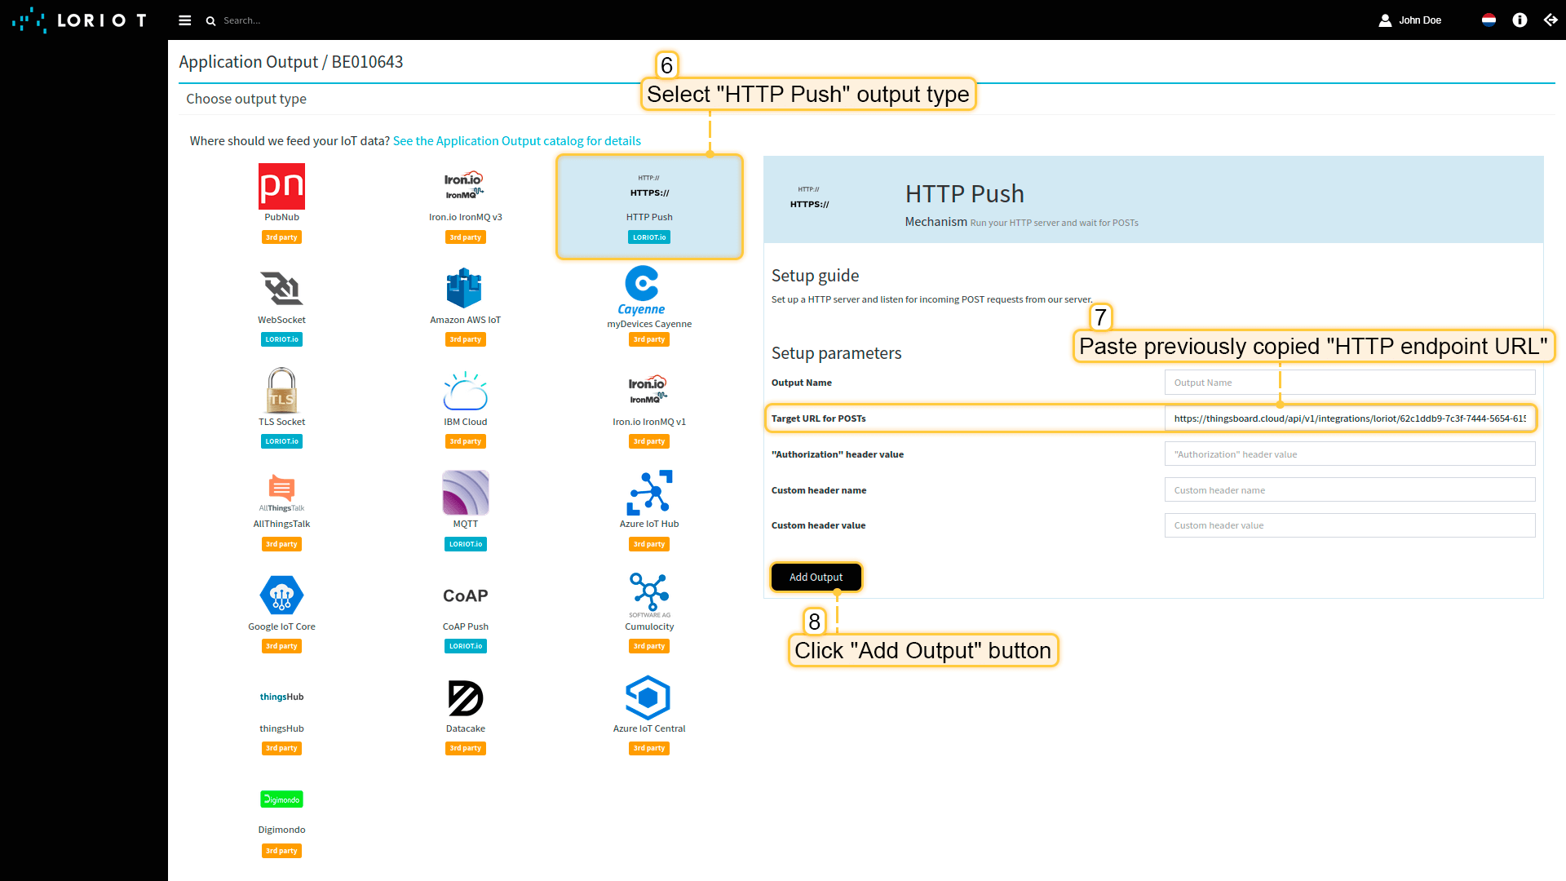Focus the Authorization header value field
Image resolution: width=1566 pixels, height=881 pixels.
(1349, 454)
